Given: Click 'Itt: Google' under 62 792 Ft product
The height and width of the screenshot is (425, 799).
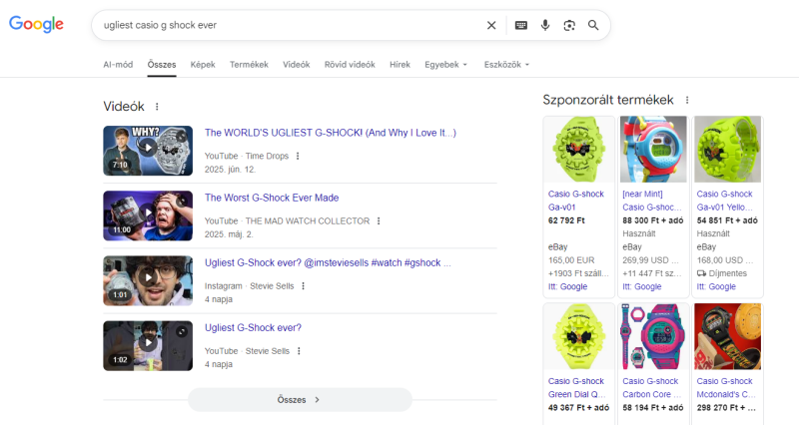Looking at the screenshot, I should (x=567, y=286).
